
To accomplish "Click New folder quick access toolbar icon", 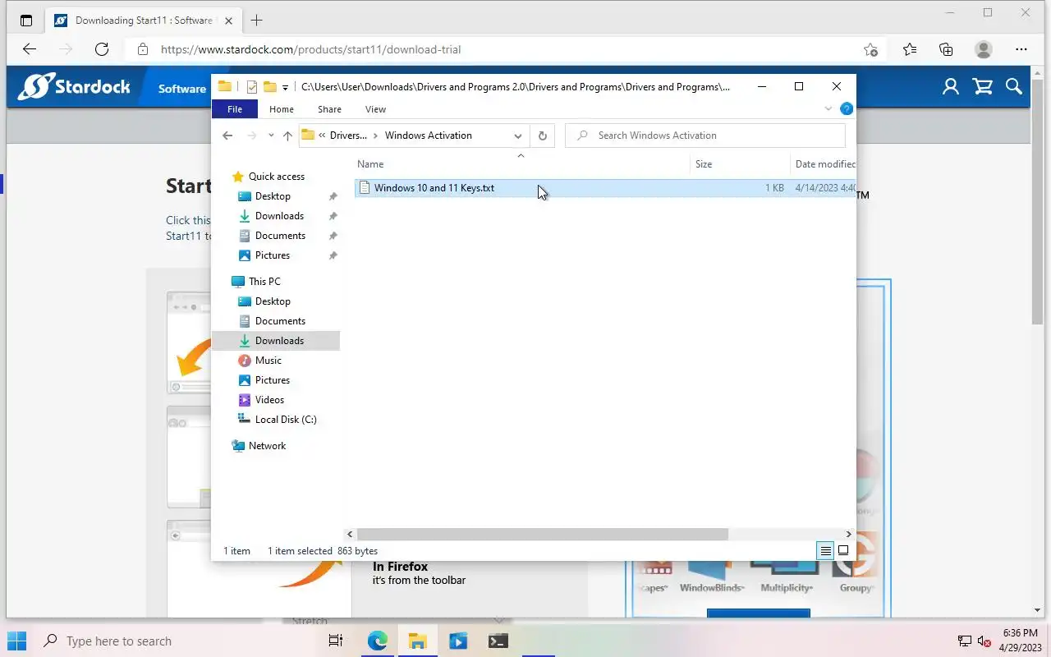I will coord(269,87).
